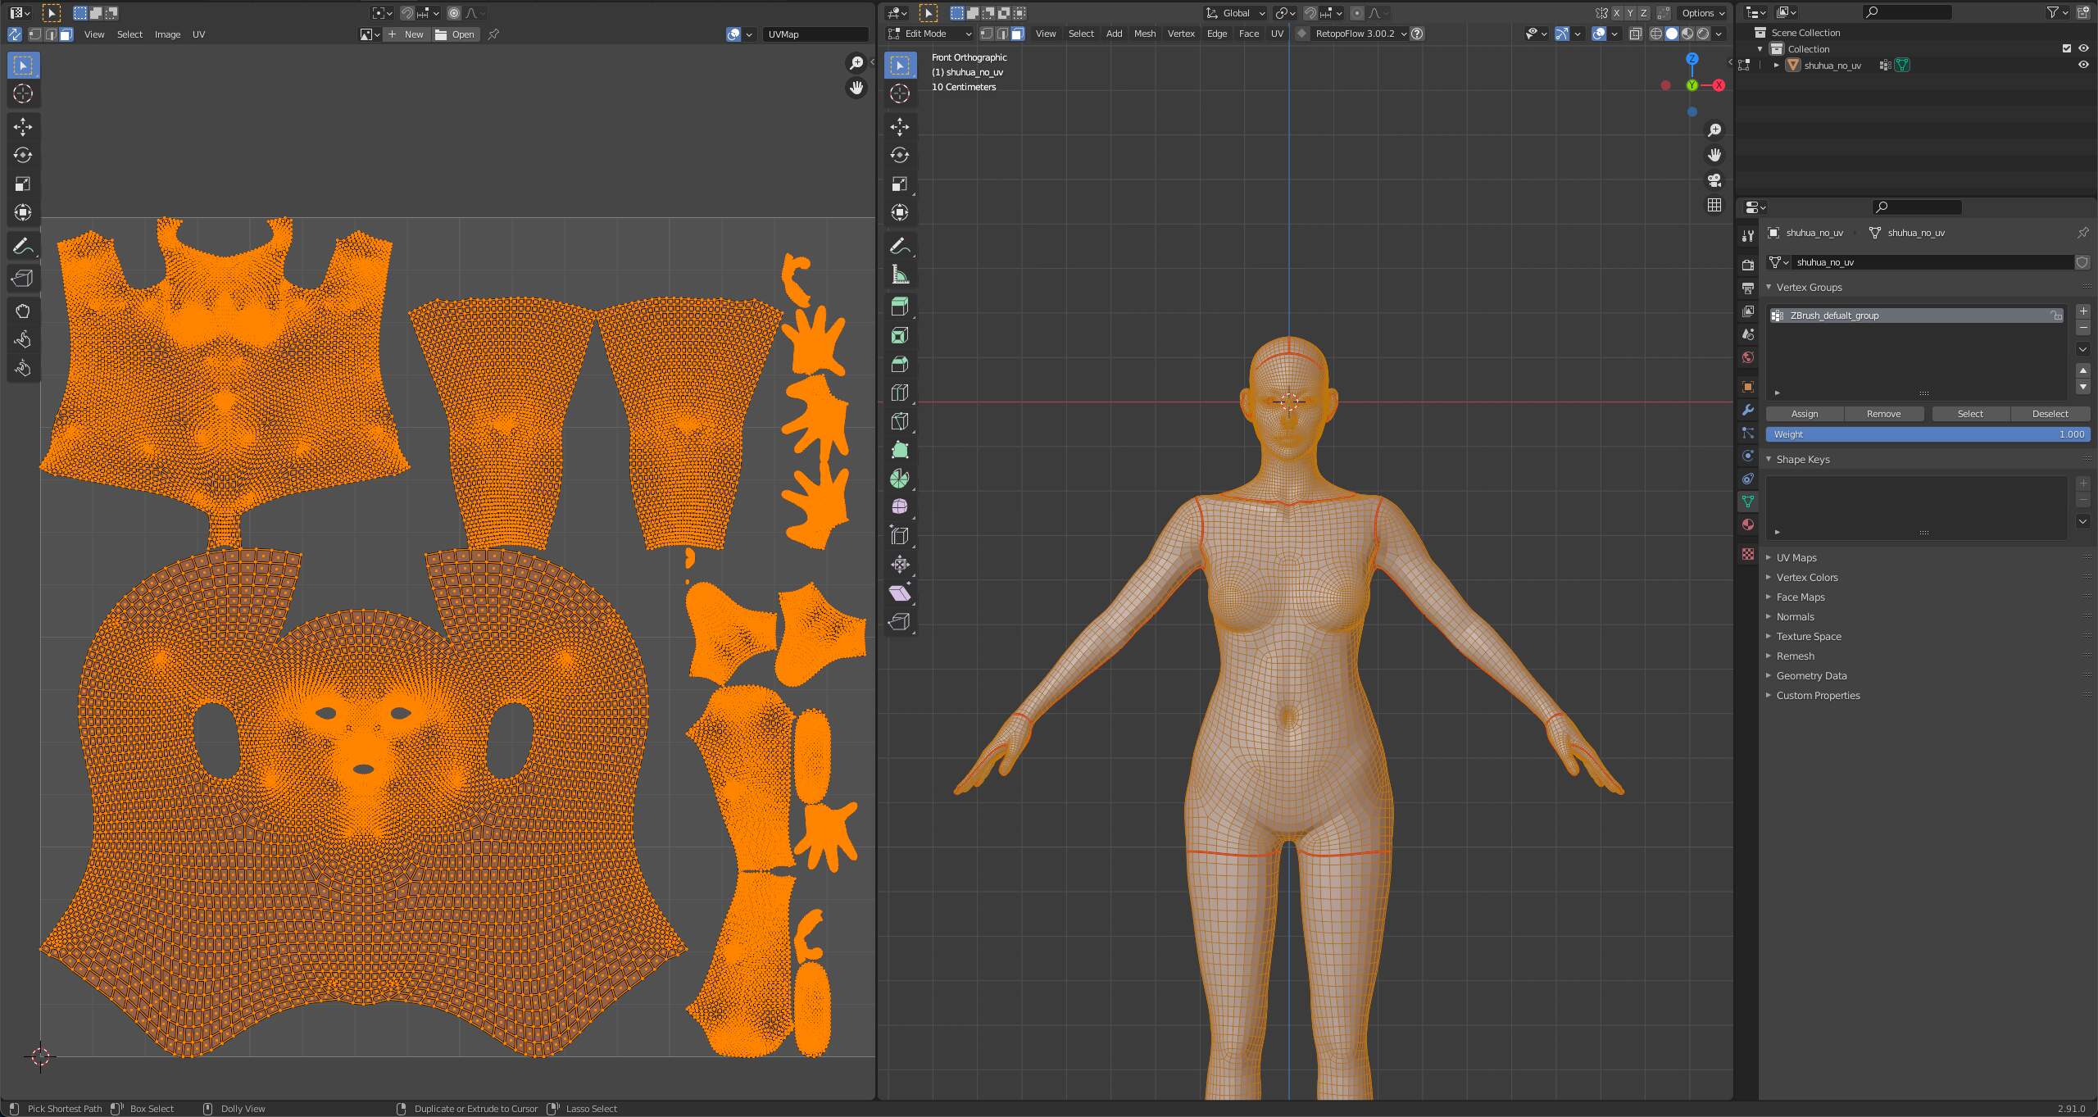Screen dimensions: 2098x1117
Task: Select the Grab tool in UV editor
Action: coord(23,311)
